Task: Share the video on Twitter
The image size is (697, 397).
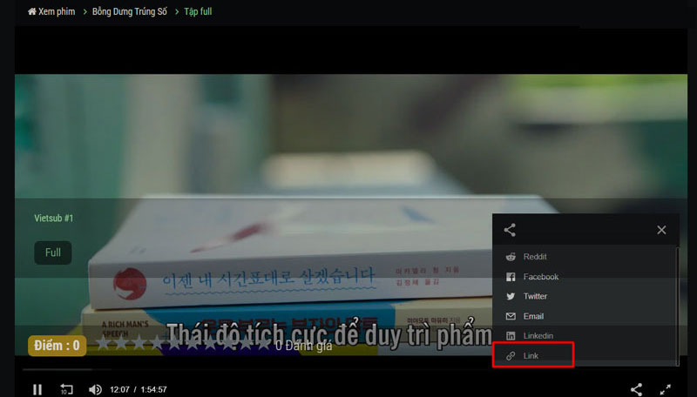Action: point(535,297)
